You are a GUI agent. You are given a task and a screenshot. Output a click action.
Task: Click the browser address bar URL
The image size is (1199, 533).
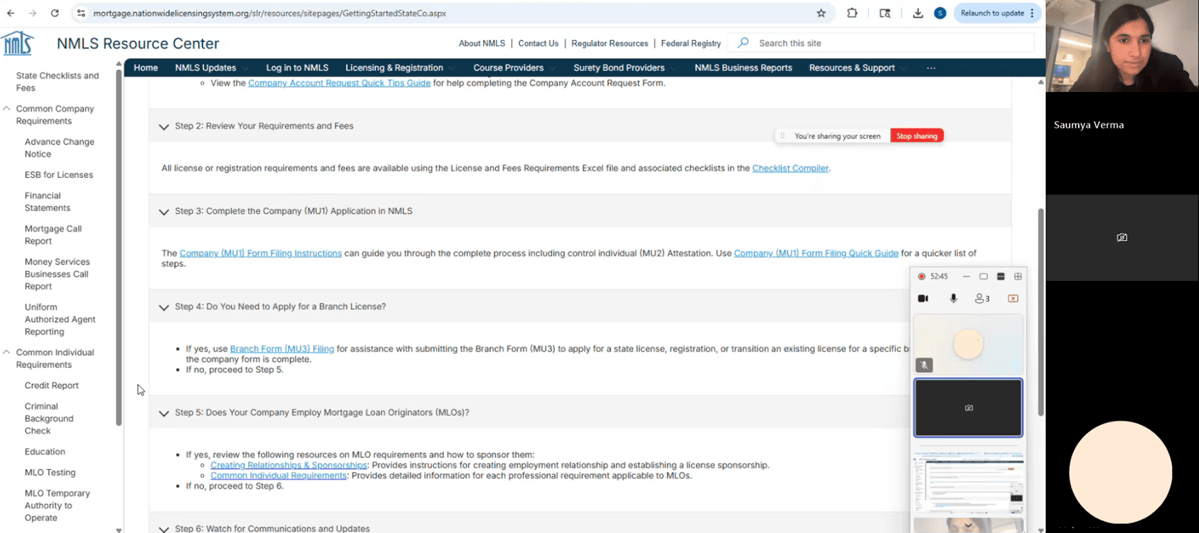pos(269,13)
